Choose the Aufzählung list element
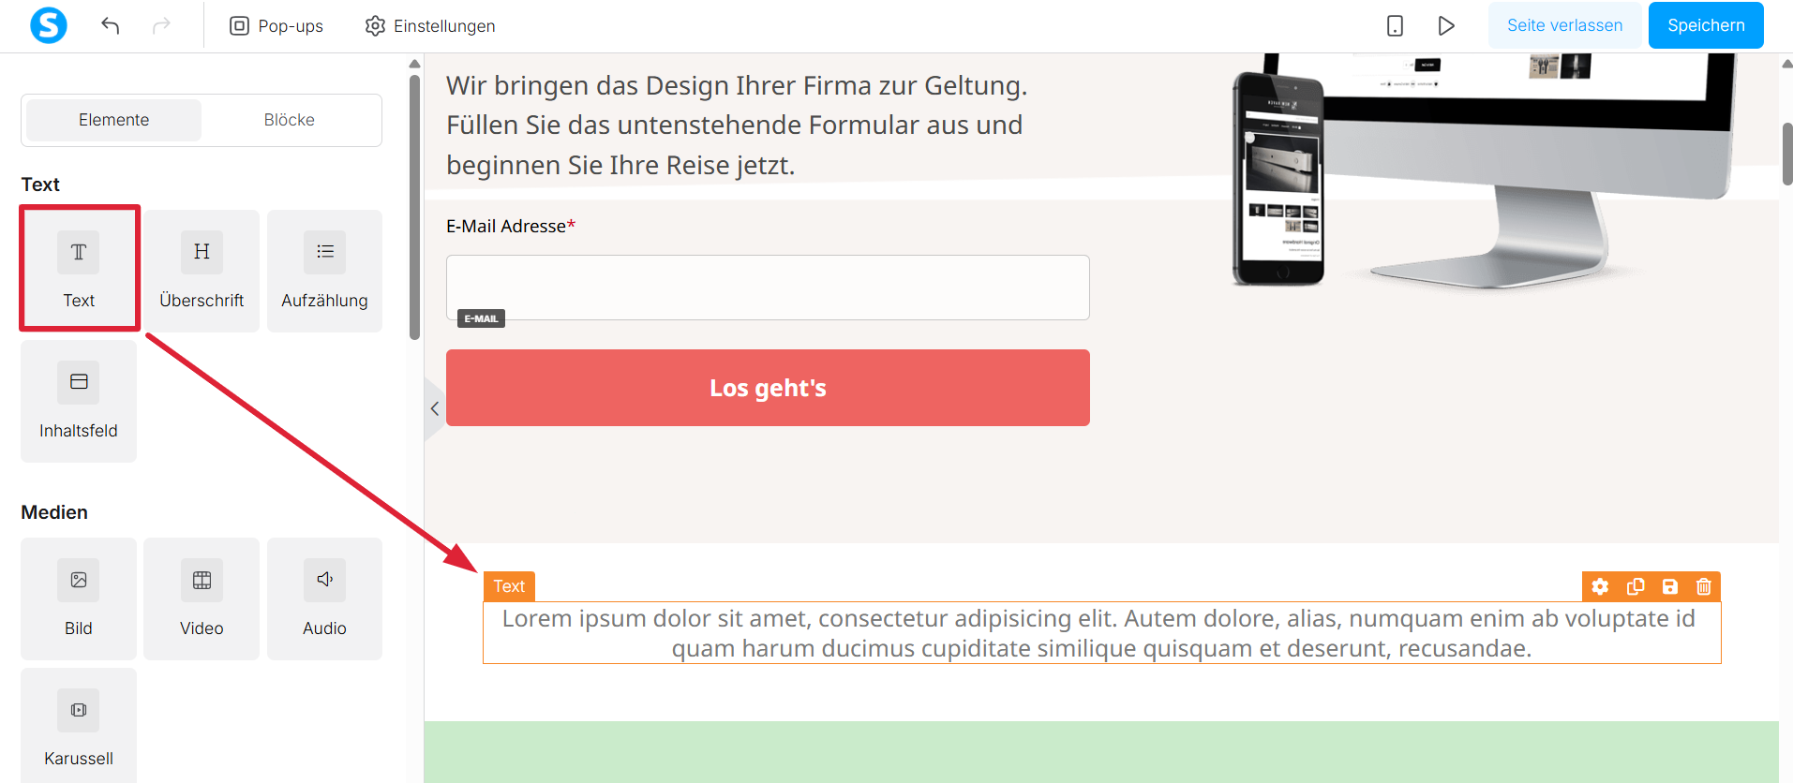 [x=324, y=271]
